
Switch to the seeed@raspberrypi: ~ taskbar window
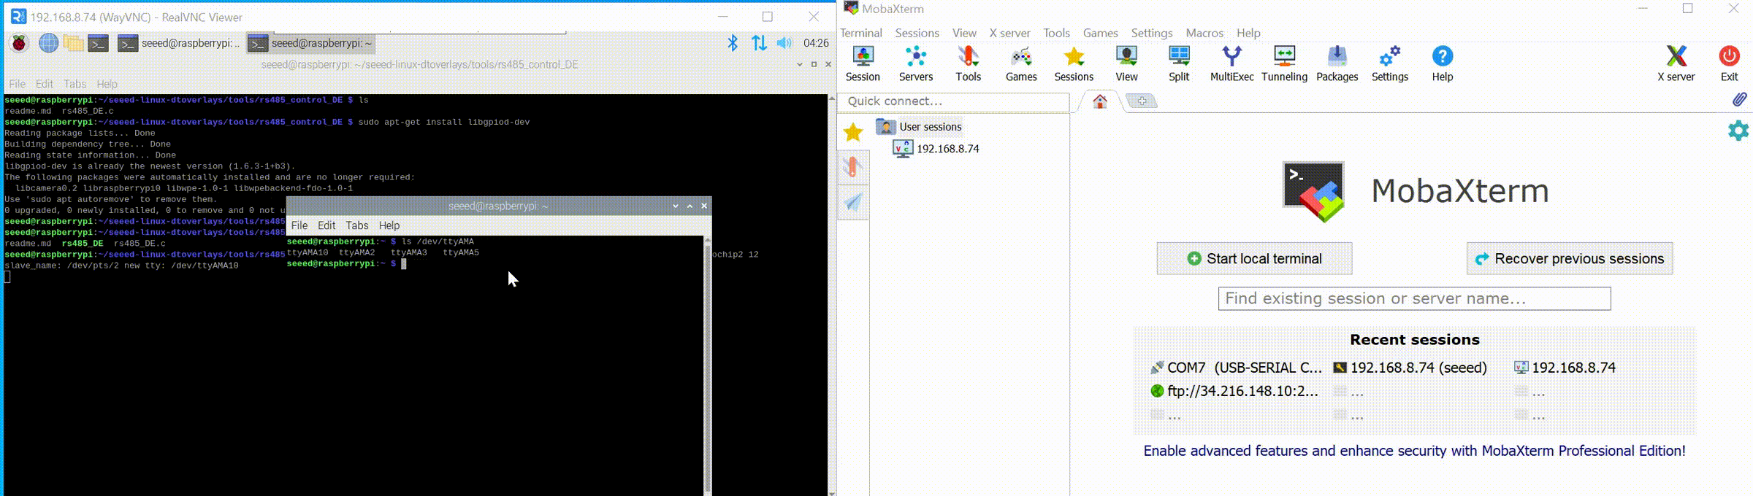[310, 43]
